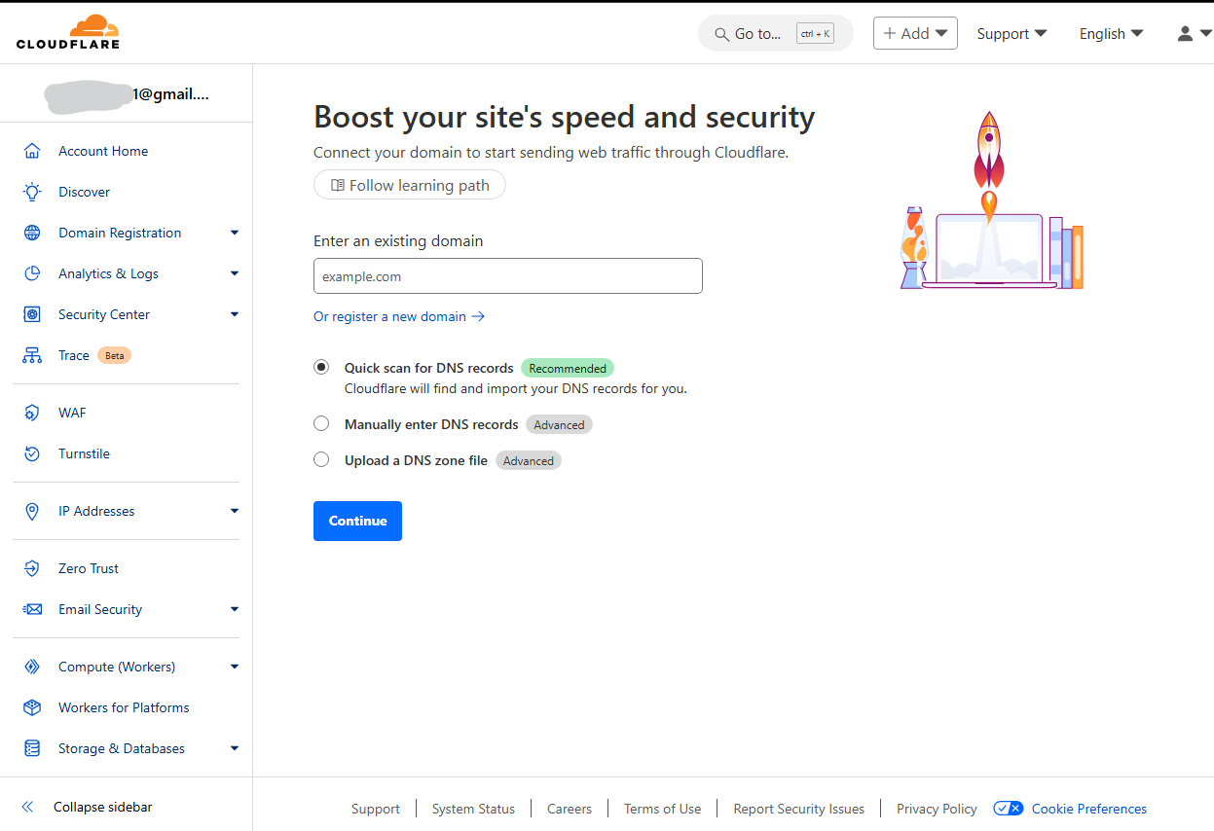Open the Add dropdown button
This screenshot has width=1214, height=831.
coord(915,33)
